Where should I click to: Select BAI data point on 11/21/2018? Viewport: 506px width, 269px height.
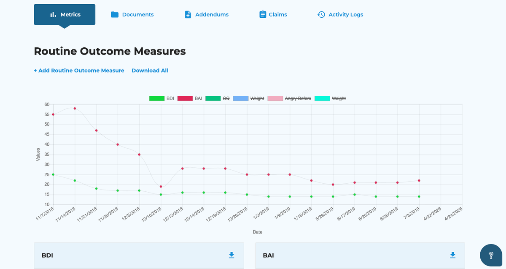click(x=96, y=130)
